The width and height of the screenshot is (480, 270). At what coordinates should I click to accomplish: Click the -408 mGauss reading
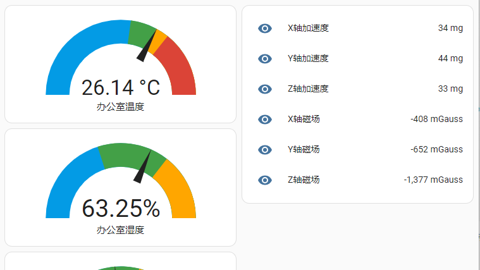[x=436, y=119]
